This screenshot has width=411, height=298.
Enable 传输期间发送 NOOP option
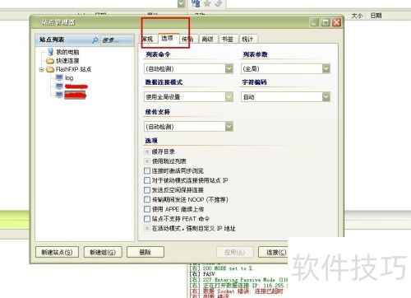(147, 199)
